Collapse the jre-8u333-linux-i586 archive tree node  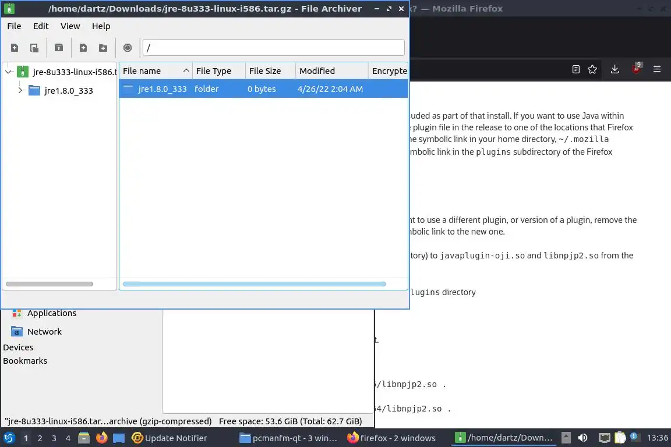(8, 72)
